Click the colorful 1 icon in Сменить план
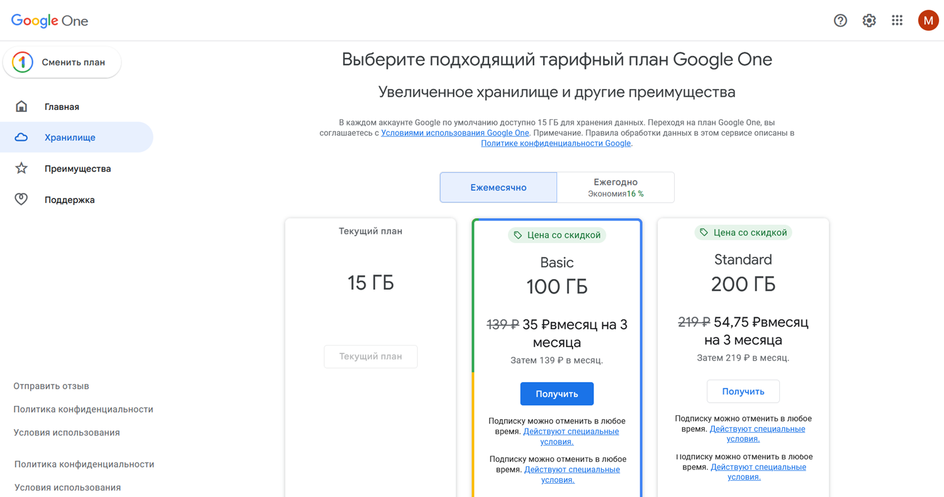 (23, 62)
